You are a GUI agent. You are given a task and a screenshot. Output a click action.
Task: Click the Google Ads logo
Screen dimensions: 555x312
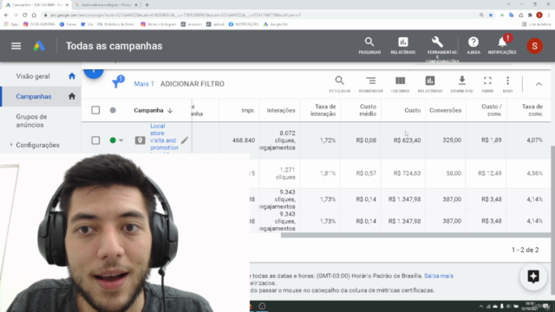pyautogui.click(x=39, y=46)
